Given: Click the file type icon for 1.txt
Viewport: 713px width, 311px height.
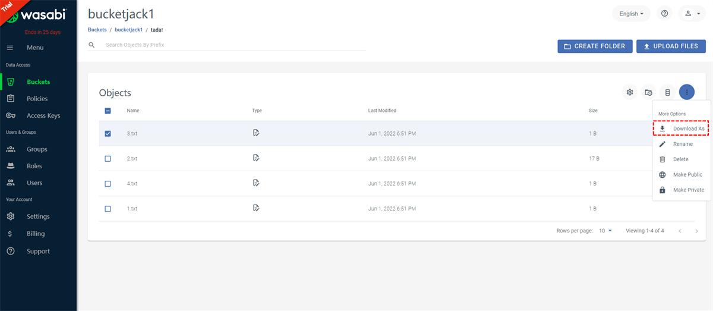Looking at the screenshot, I should pos(256,208).
